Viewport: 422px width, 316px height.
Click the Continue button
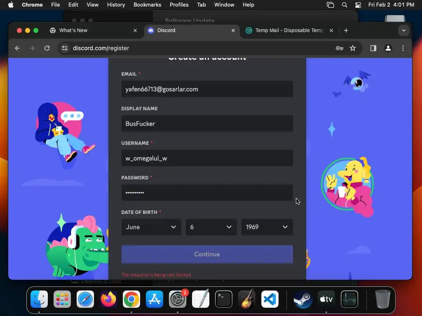click(207, 254)
